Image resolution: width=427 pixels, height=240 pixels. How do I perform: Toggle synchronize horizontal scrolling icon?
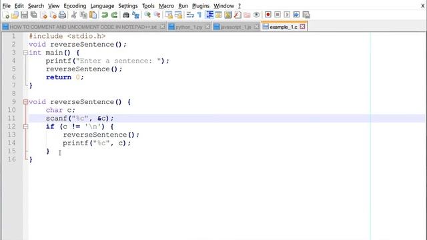[x=178, y=15]
